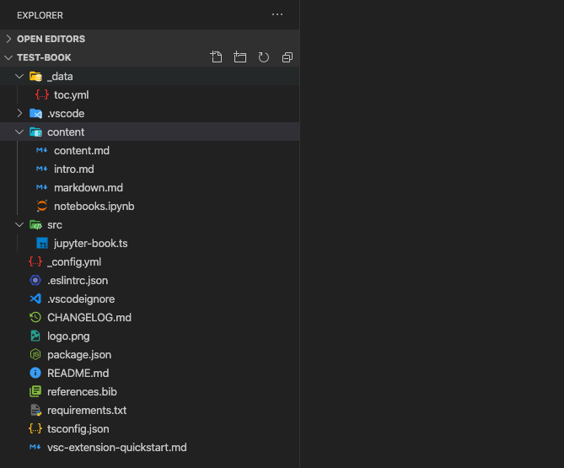
Task: Open the package.json file
Action: (x=79, y=355)
